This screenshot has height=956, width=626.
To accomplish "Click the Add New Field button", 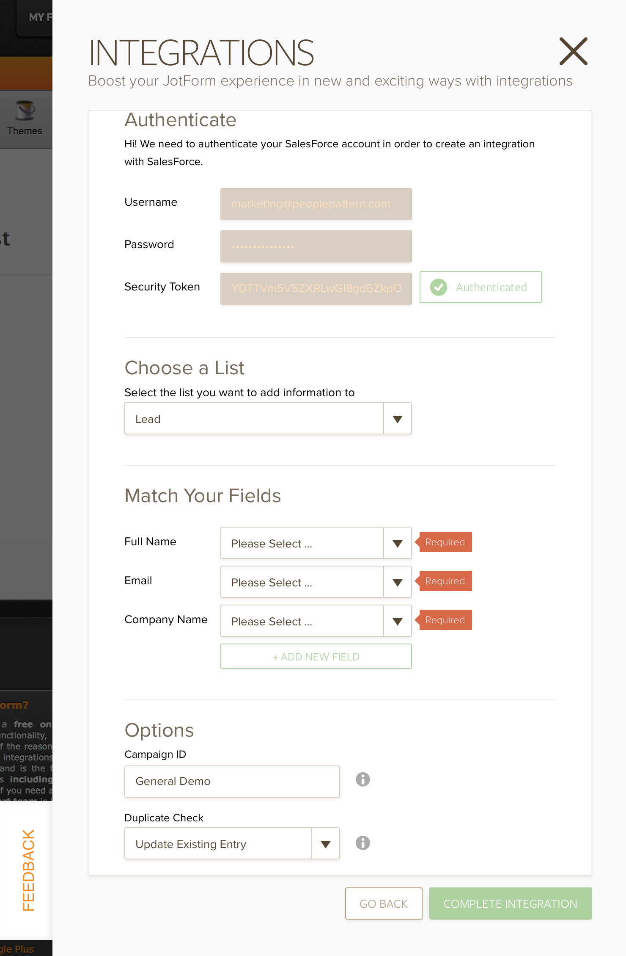I will pyautogui.click(x=316, y=656).
